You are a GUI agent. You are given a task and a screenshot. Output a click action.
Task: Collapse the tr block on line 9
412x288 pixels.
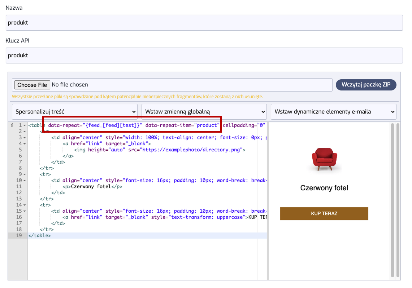click(x=25, y=174)
